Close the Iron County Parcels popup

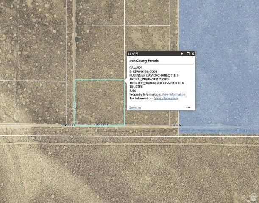click(193, 54)
